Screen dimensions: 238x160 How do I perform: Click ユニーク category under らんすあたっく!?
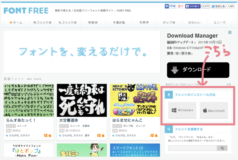(22, 126)
